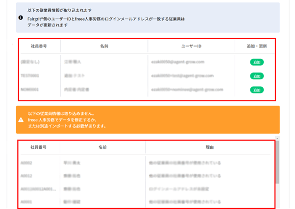Click the 追加・更新 column header
Image resolution: width=295 pixels, height=209 pixels.
pos(257,46)
